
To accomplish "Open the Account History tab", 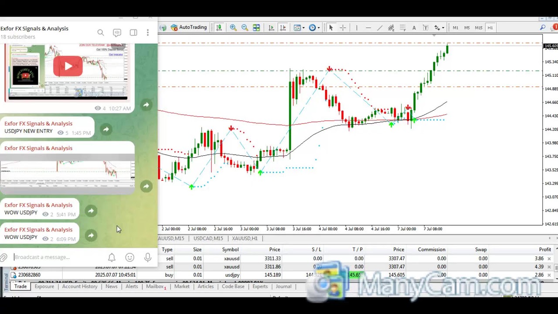I will (80, 287).
